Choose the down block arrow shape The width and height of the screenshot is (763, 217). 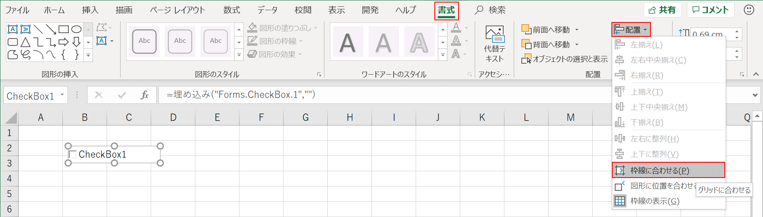pos(76,42)
